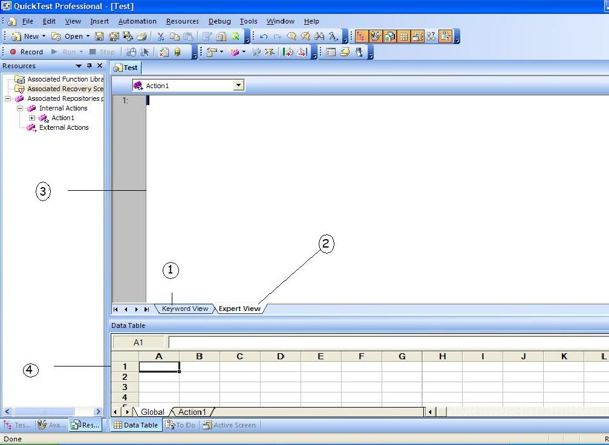
Task: Click the Data Table formula input field
Action: (388, 342)
